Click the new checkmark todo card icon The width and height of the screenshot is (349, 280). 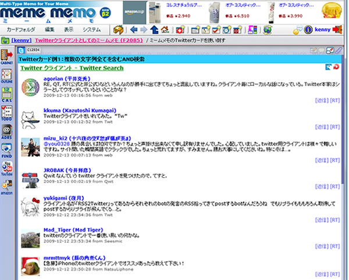pos(216,30)
